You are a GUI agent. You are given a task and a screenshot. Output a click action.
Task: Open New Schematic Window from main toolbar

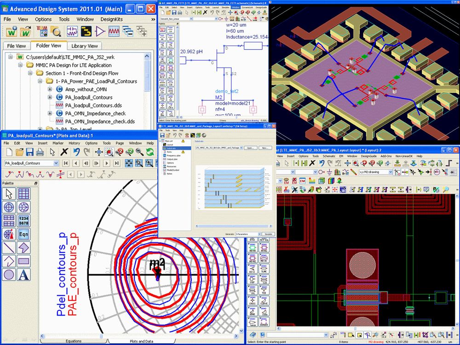click(x=72, y=31)
